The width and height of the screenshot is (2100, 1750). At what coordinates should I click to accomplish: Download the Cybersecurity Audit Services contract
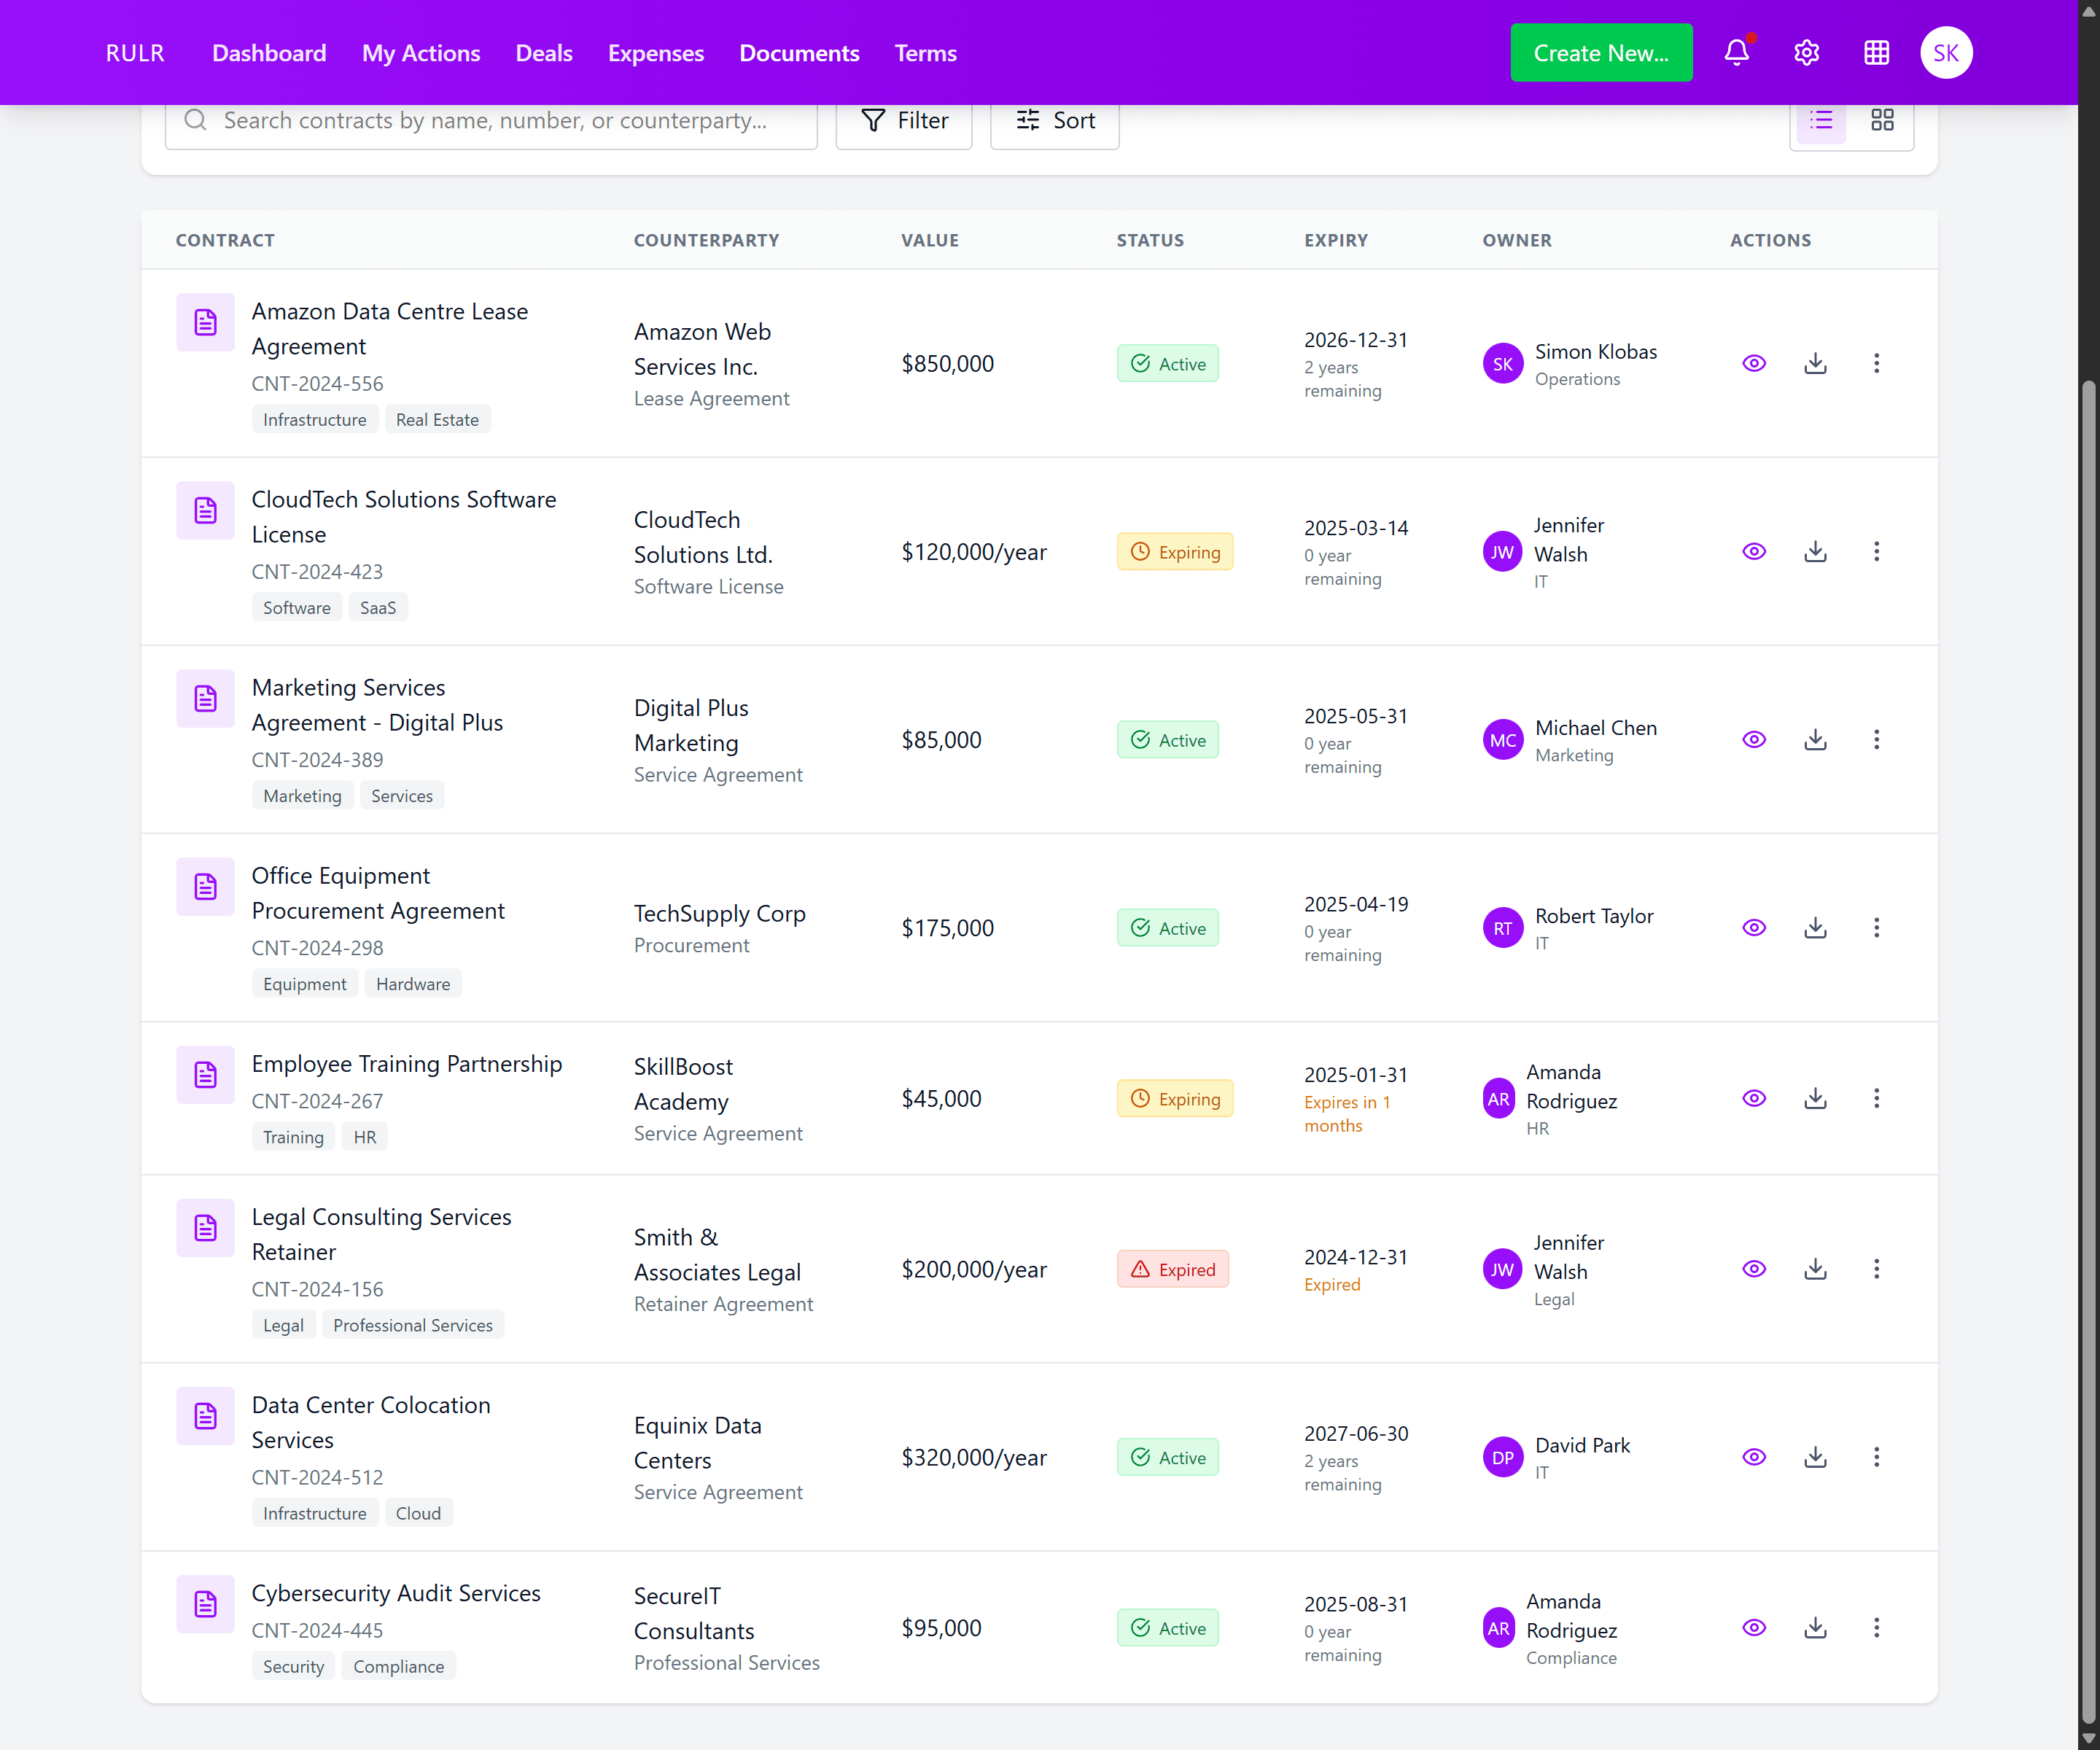click(1815, 1628)
